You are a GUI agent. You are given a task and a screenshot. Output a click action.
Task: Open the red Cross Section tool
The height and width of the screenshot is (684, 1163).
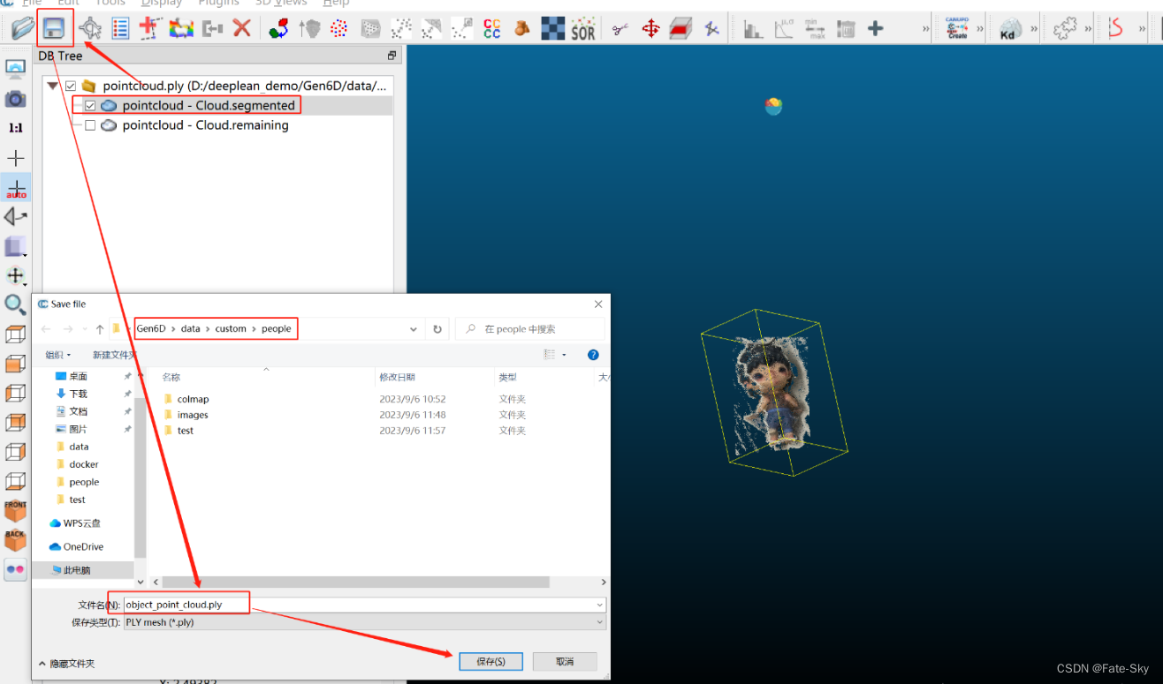[x=680, y=29]
